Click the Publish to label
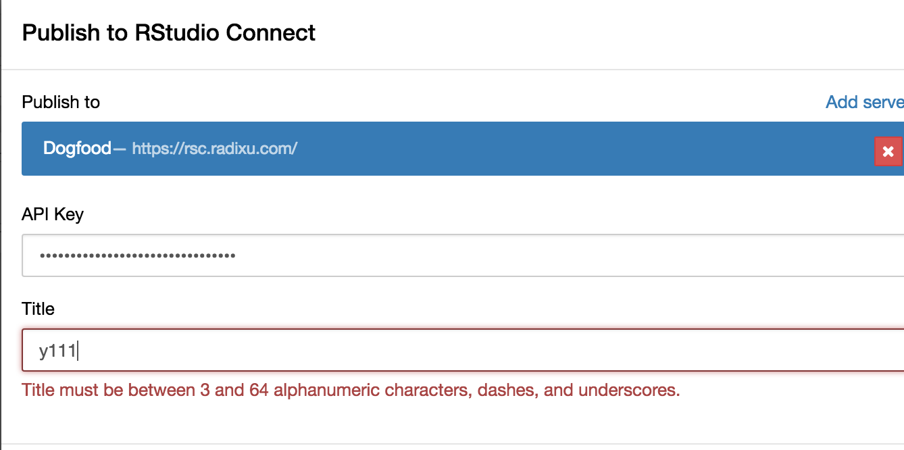 click(61, 102)
